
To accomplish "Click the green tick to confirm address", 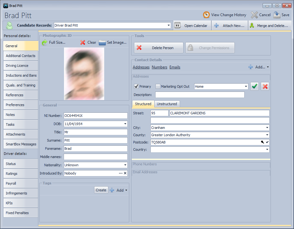I will (x=254, y=86).
